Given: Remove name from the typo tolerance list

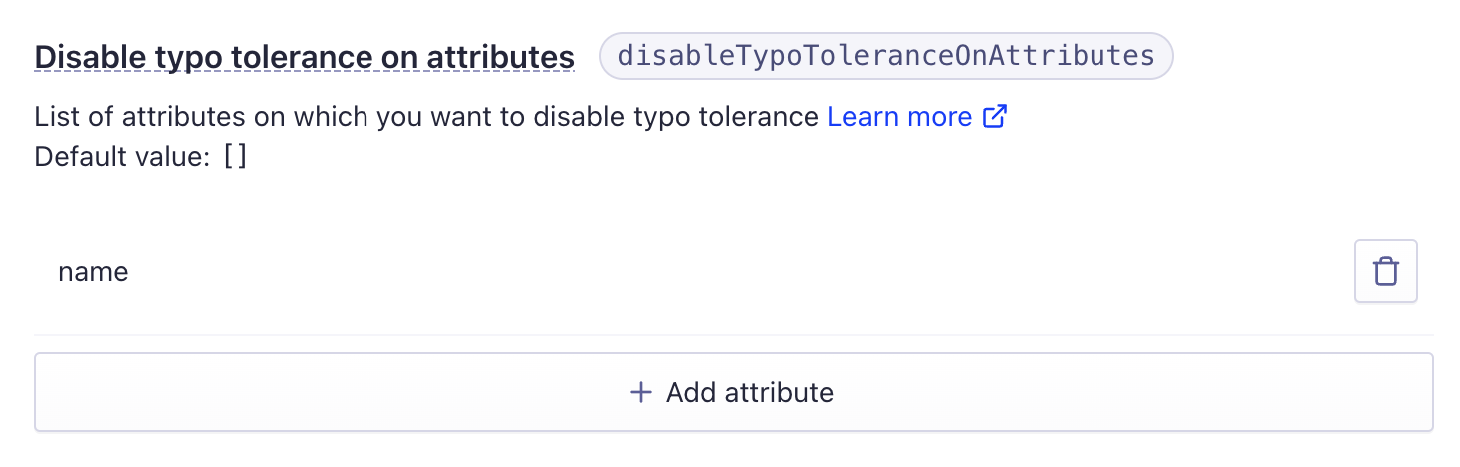Looking at the screenshot, I should tap(1385, 271).
